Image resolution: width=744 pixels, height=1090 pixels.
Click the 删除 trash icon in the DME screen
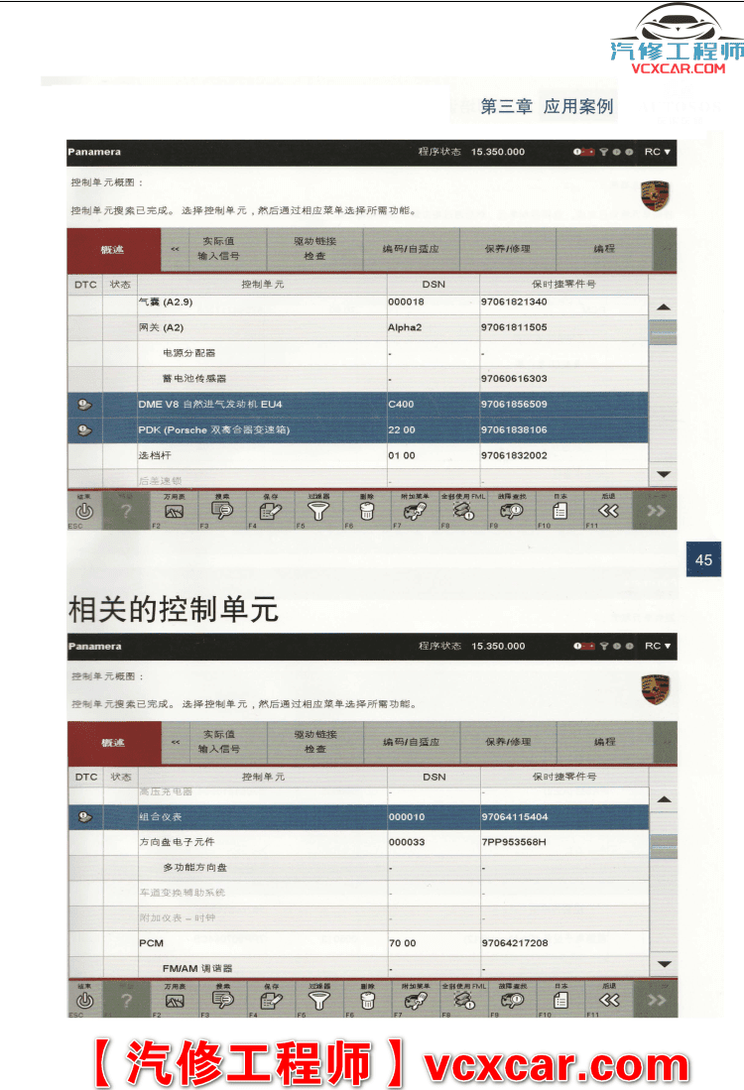click(366, 511)
